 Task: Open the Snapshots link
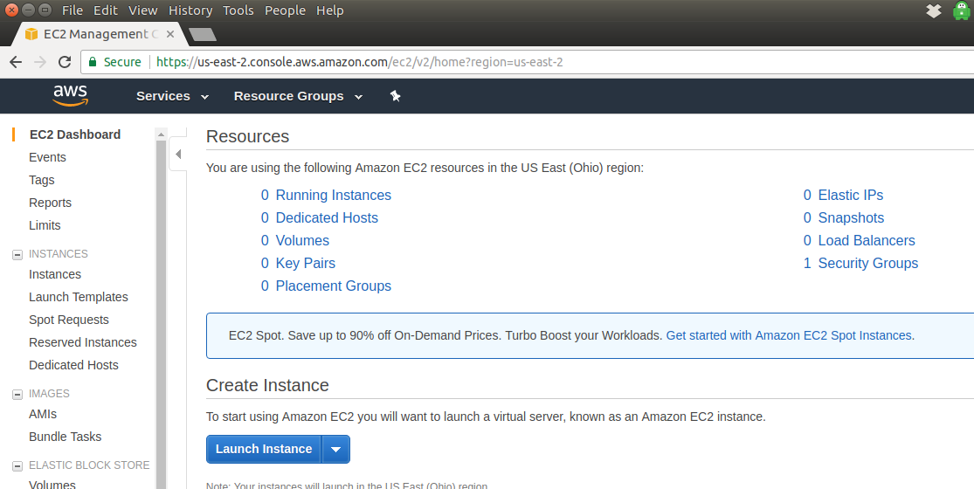[x=851, y=217]
